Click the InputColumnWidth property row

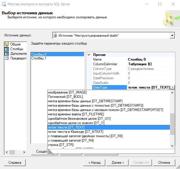pyautogui.click(x=134, y=73)
